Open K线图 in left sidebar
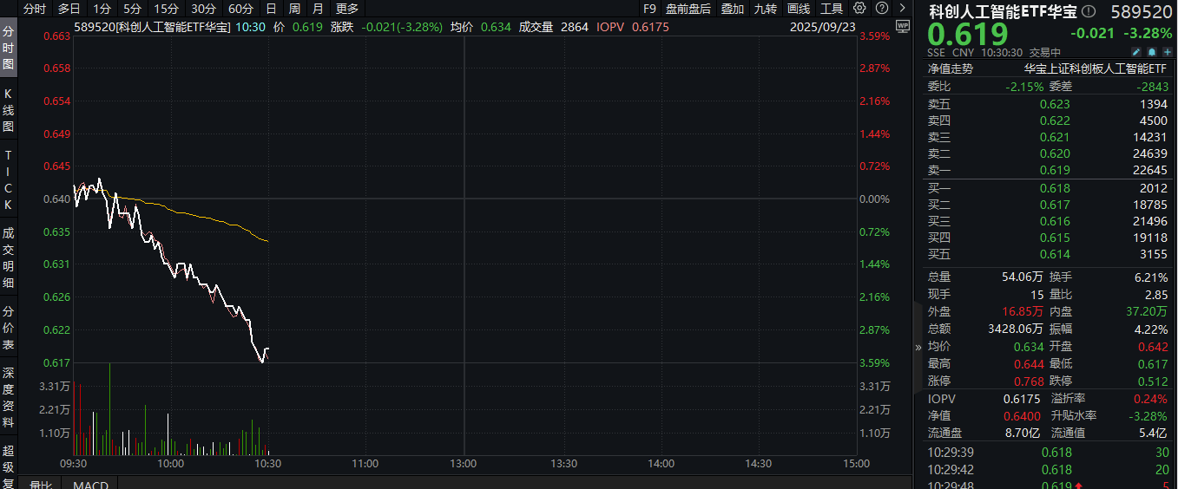The height and width of the screenshot is (489, 1178). pyautogui.click(x=9, y=110)
